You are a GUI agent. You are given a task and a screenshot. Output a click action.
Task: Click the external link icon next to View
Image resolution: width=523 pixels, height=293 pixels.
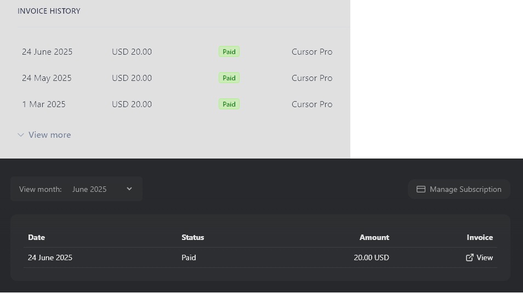tap(470, 257)
